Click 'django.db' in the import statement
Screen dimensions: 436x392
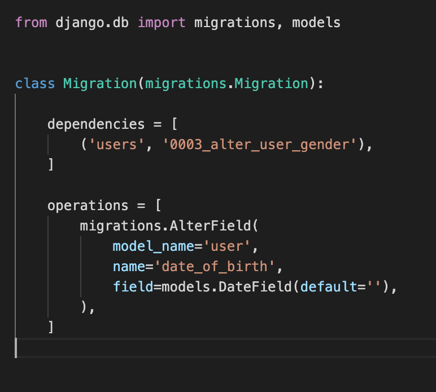coord(92,23)
